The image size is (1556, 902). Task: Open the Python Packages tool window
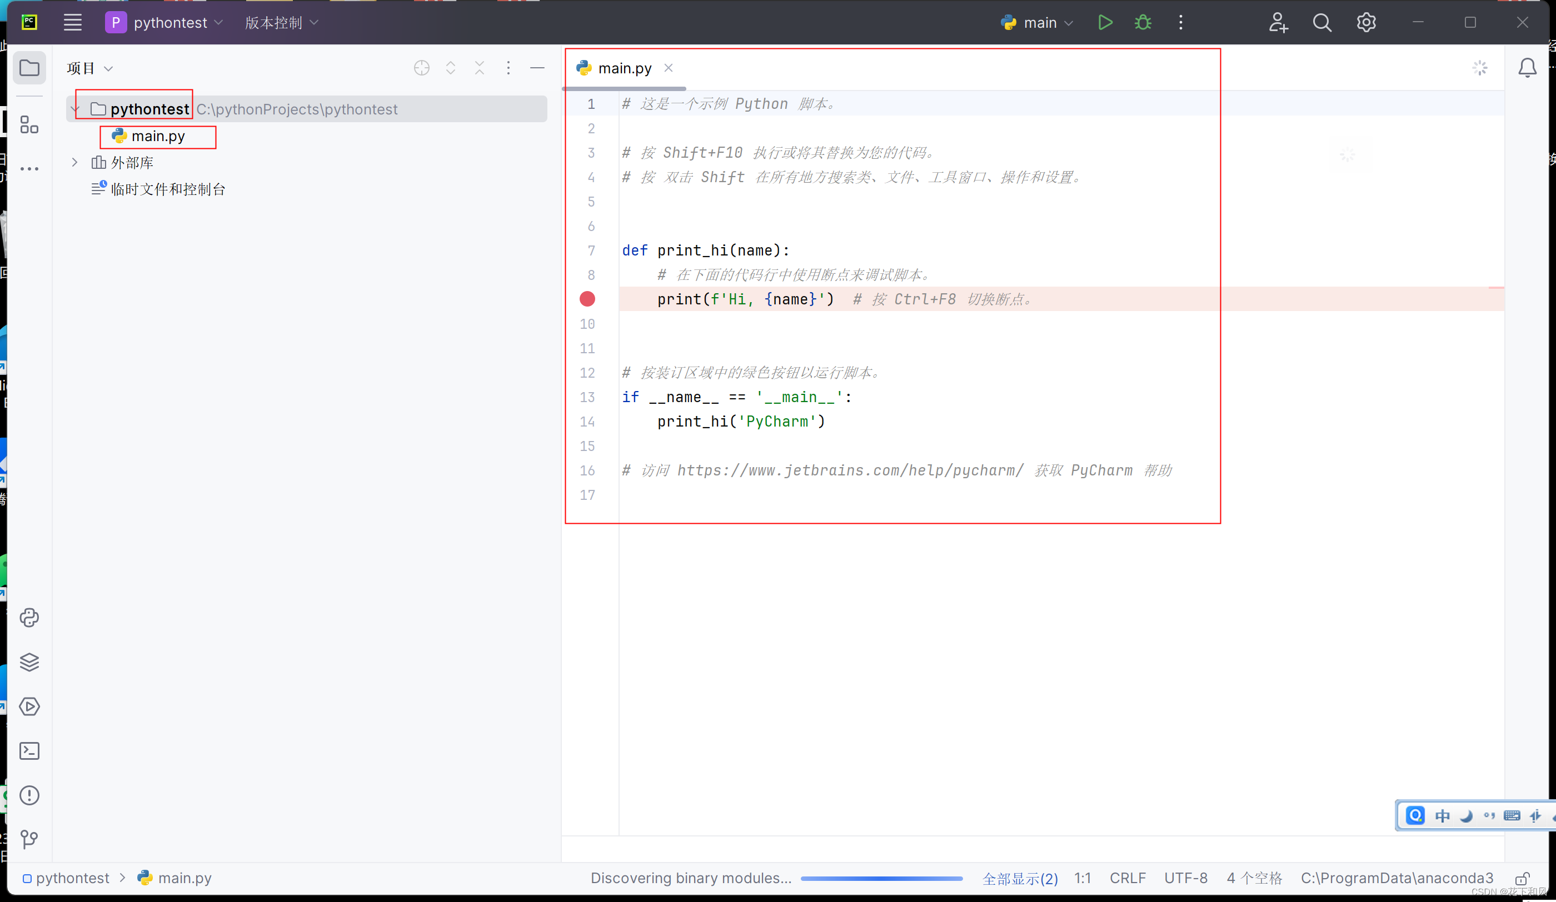click(29, 662)
